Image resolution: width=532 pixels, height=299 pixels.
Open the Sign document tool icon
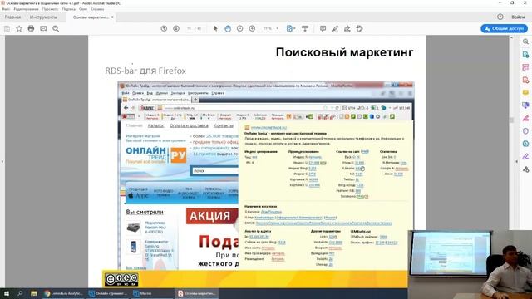[x=347, y=28]
